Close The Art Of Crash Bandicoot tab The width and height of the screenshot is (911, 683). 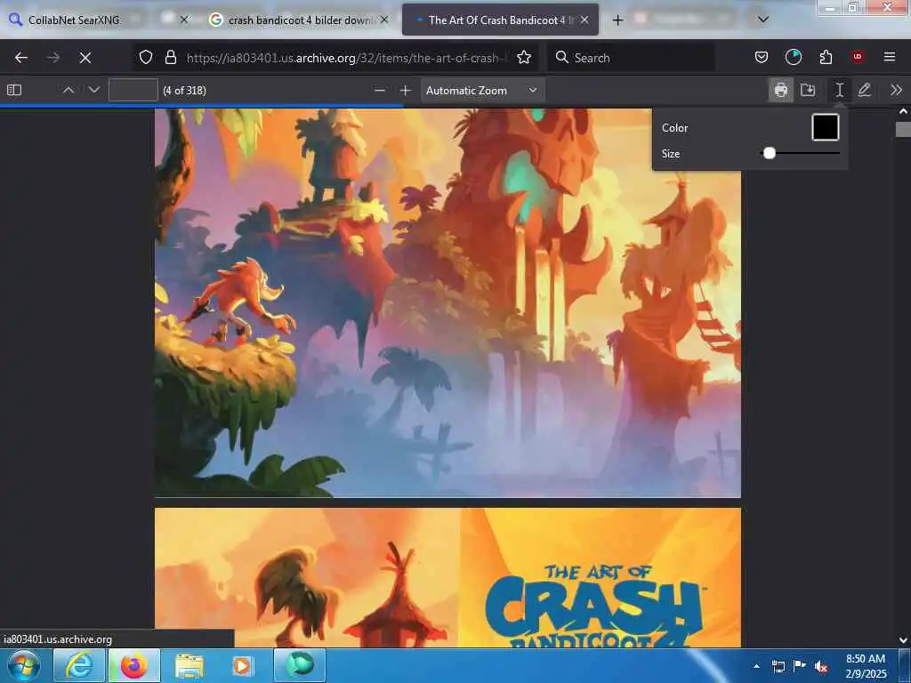click(585, 20)
